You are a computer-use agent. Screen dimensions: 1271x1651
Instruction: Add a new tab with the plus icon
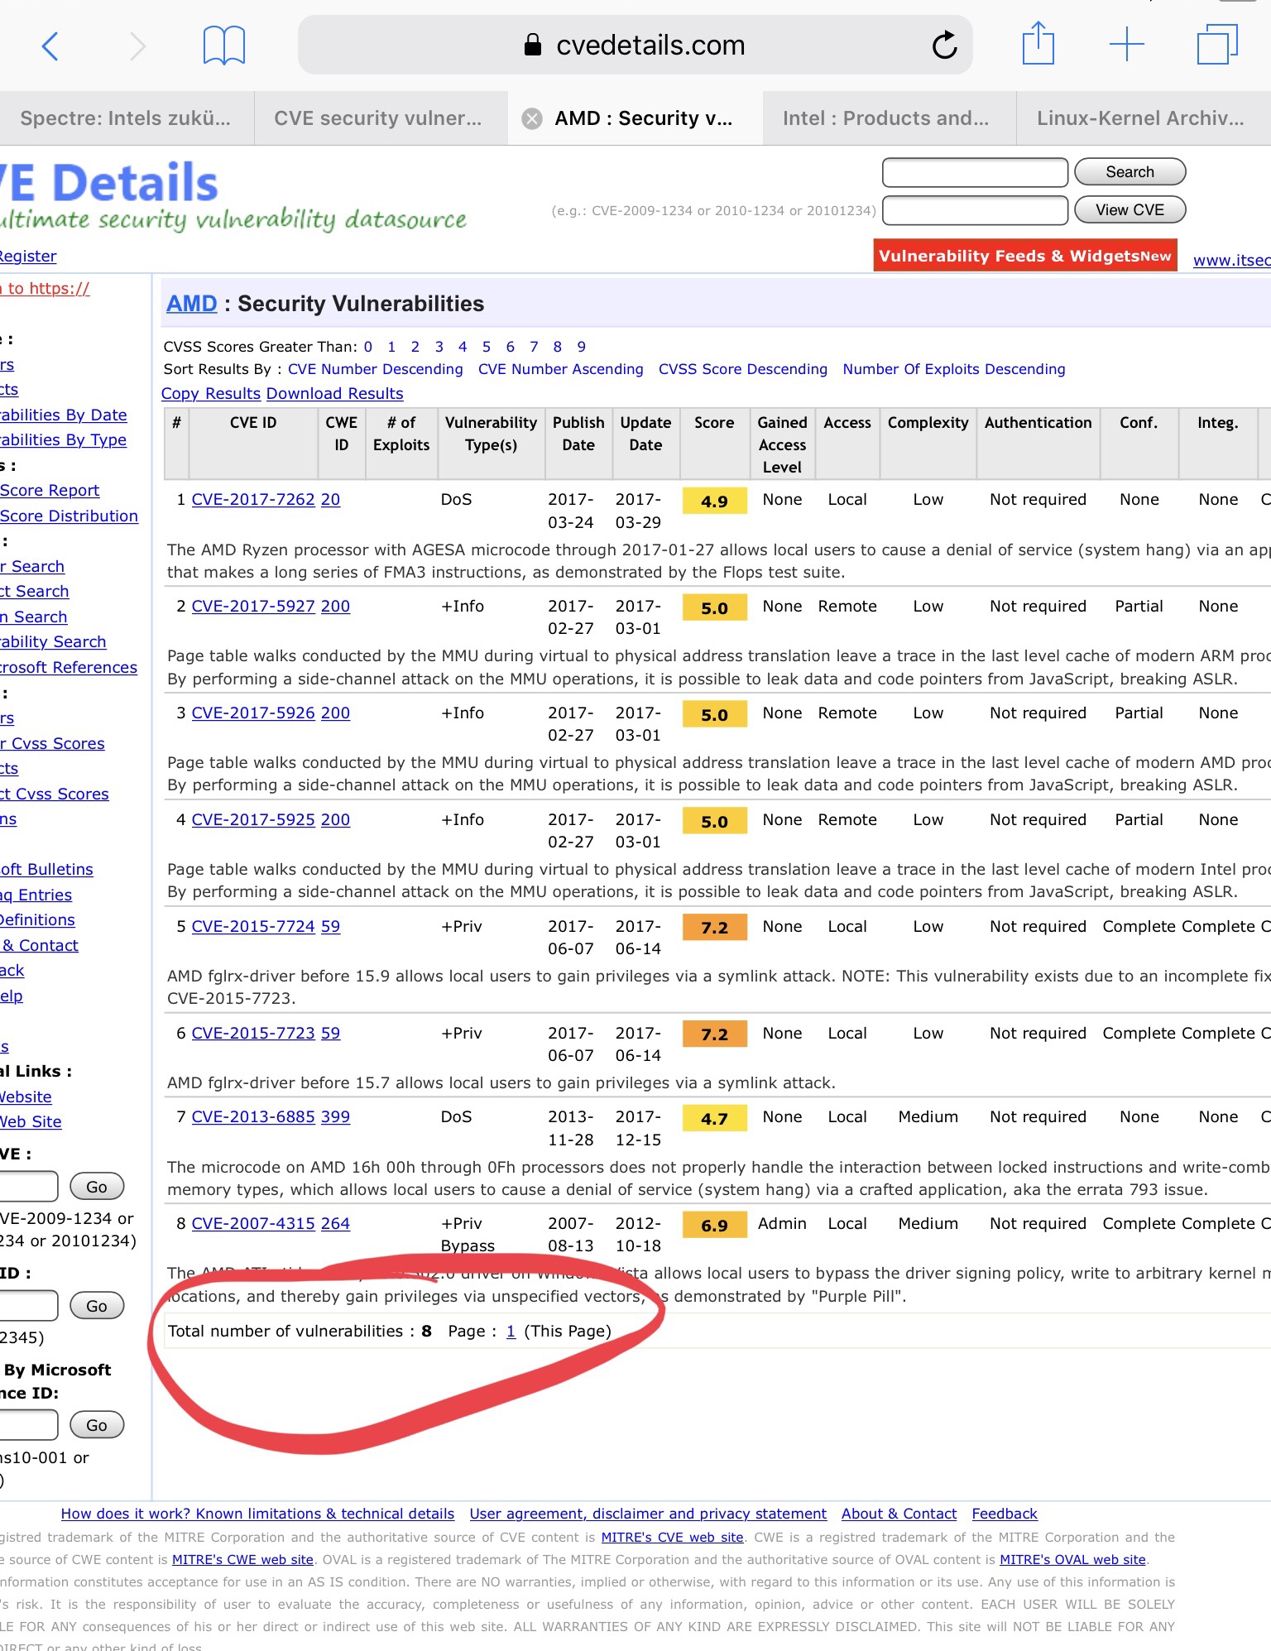pyautogui.click(x=1127, y=45)
